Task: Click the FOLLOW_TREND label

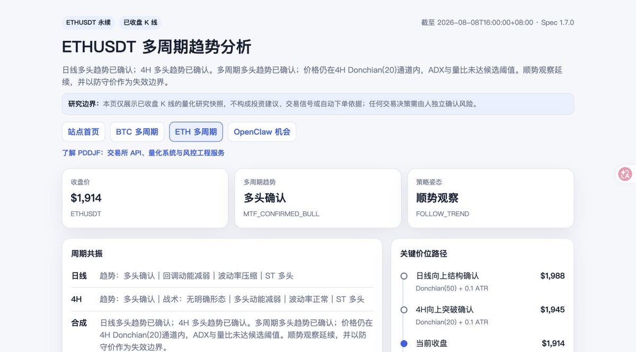Action: click(443, 214)
